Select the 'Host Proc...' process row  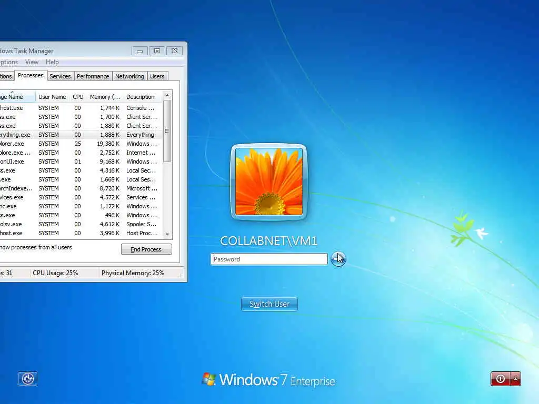(x=81, y=233)
